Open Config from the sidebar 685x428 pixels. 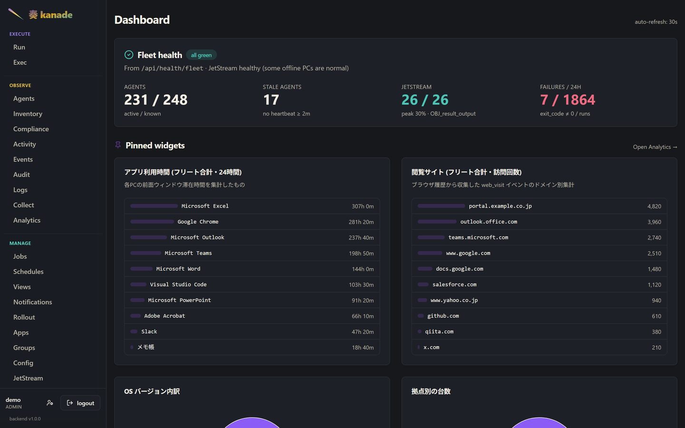53,363
